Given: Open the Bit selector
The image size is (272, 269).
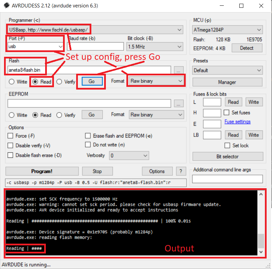Looking at the screenshot, I should pos(227,156).
